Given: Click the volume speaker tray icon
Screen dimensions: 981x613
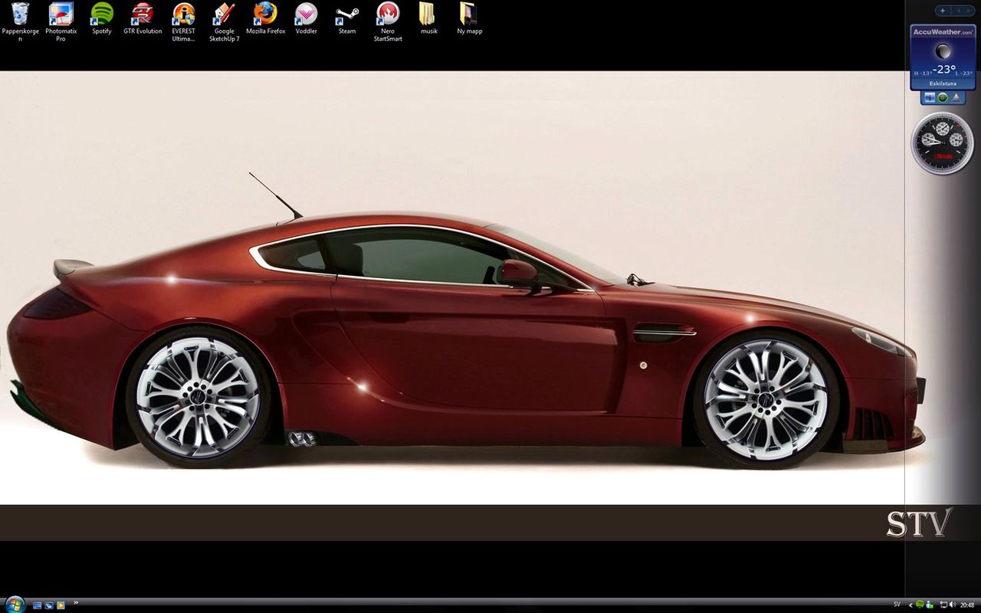Looking at the screenshot, I should [952, 605].
